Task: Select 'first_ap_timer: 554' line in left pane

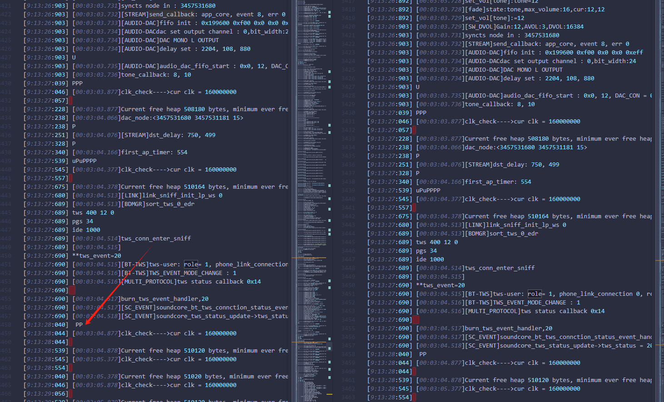Action: tap(154, 152)
